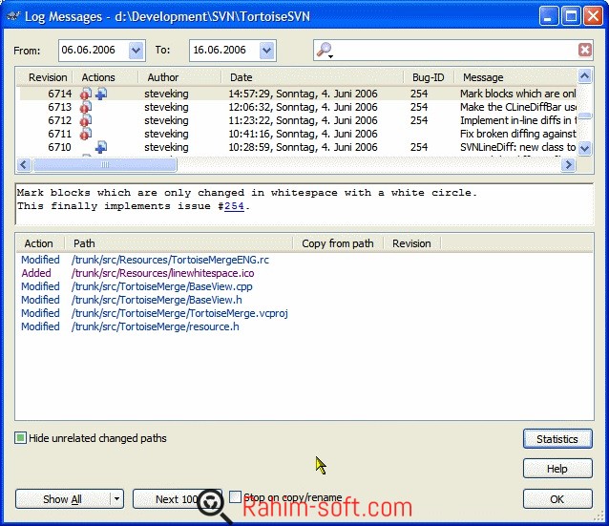Select revision 6713 row
This screenshot has width=609, height=526.
pos(298,107)
